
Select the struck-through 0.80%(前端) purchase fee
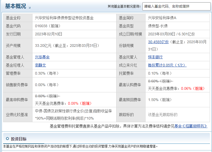click(48, 96)
